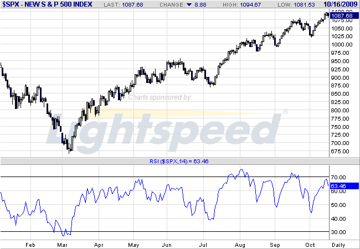Click the 63.46 RSI value tag

point(344,186)
